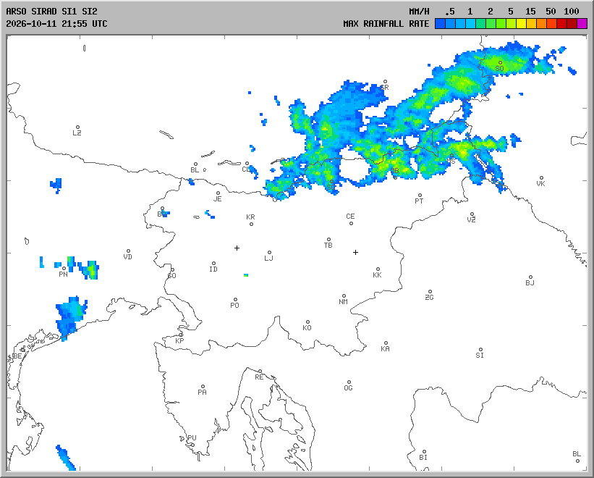Click the "BE" city label
This screenshot has width=594, height=478.
tap(17, 356)
